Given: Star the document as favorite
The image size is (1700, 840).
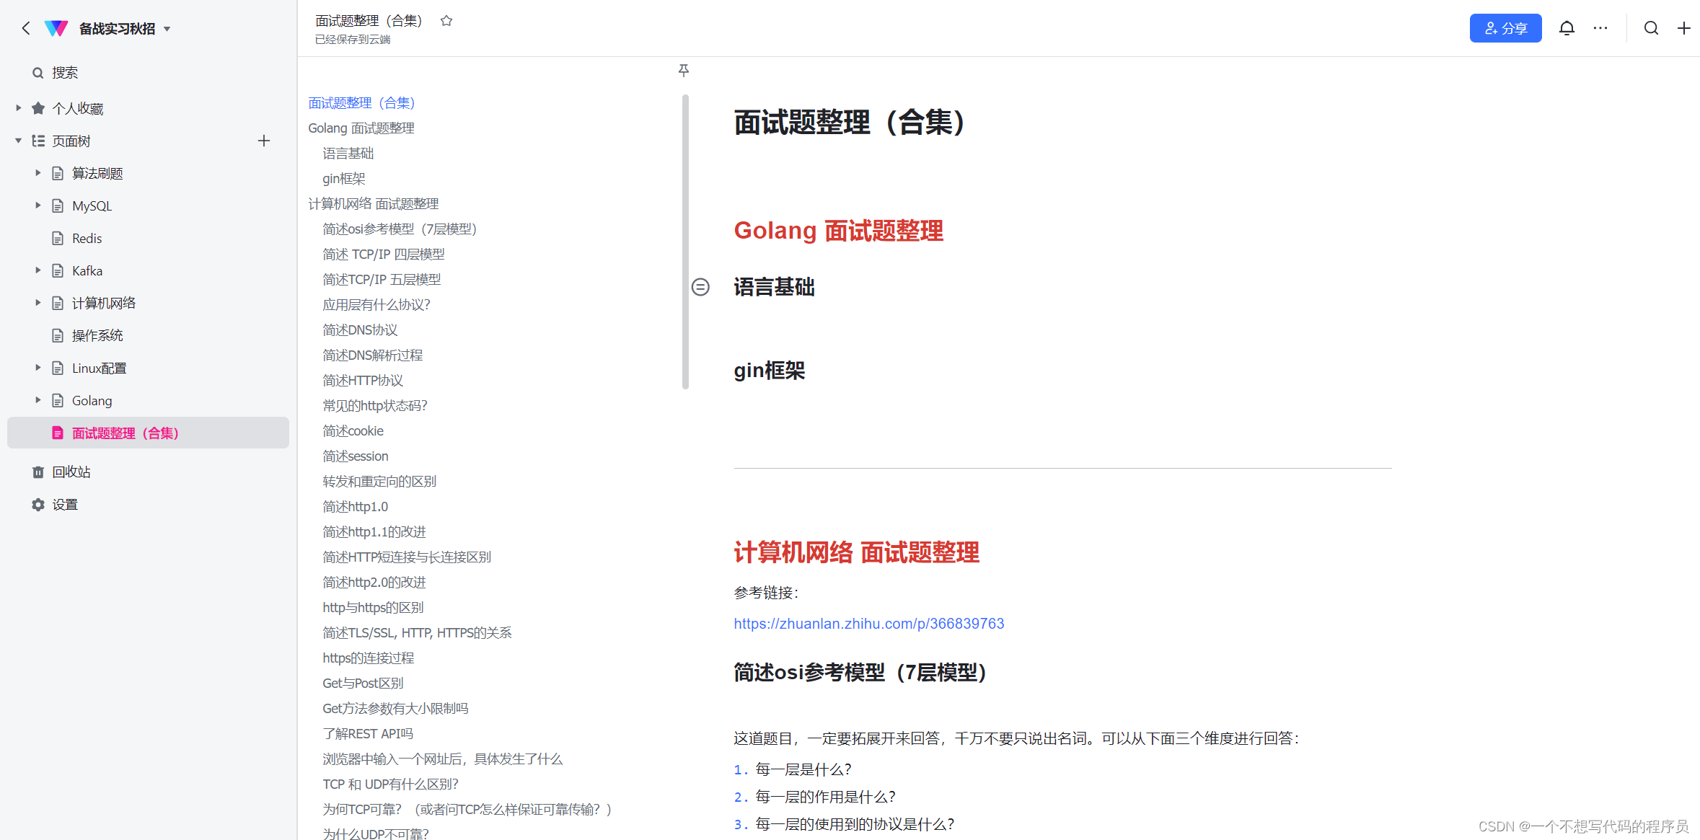Looking at the screenshot, I should pos(446,21).
